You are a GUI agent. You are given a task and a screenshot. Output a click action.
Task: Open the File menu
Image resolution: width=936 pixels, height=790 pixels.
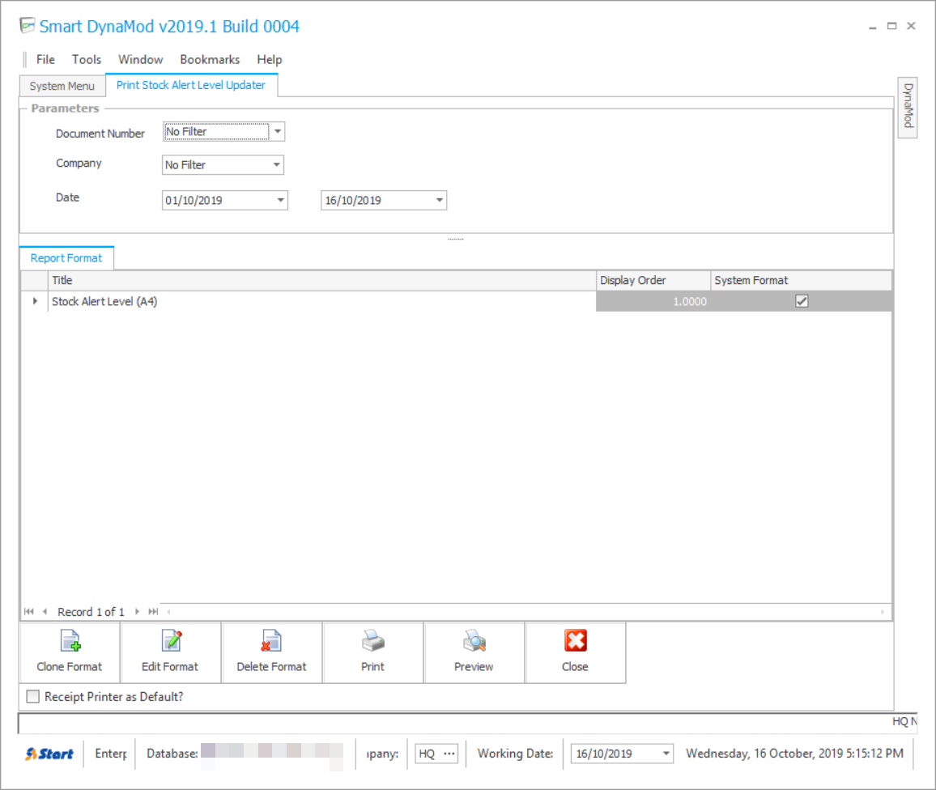pyautogui.click(x=45, y=60)
